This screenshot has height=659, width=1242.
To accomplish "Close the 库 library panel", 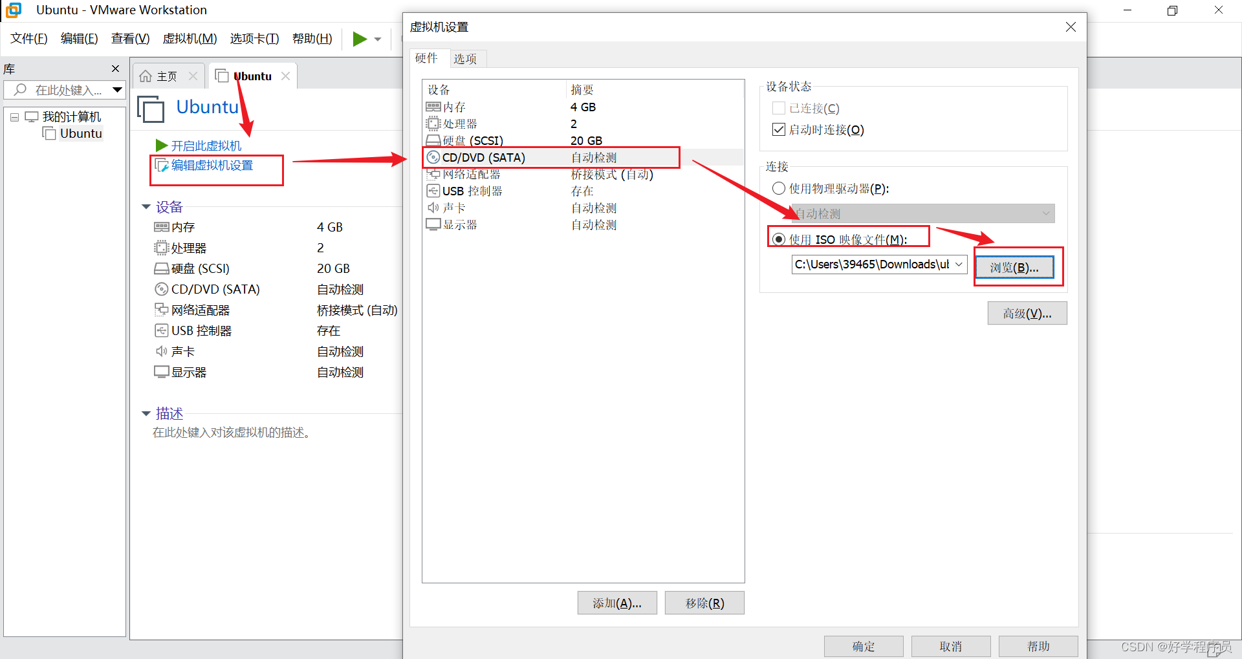I will point(116,69).
